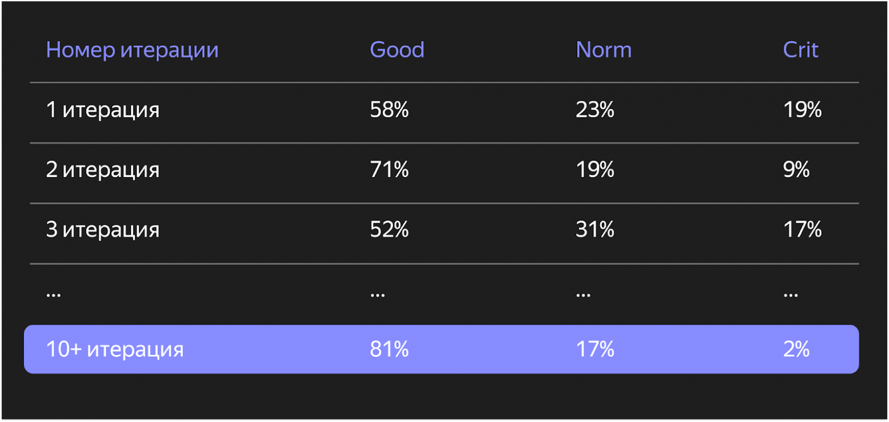889x422 pixels.
Task: Click the ellipsis under 'Номер итерации' column
Action: pyautogui.click(x=54, y=295)
